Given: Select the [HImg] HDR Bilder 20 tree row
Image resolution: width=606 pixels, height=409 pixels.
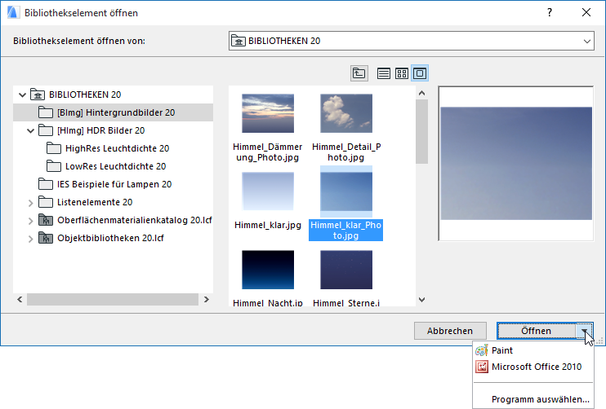Looking at the screenshot, I should (113, 130).
